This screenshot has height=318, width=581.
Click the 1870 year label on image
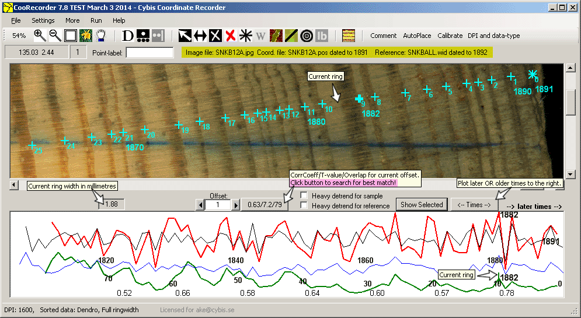(135, 148)
